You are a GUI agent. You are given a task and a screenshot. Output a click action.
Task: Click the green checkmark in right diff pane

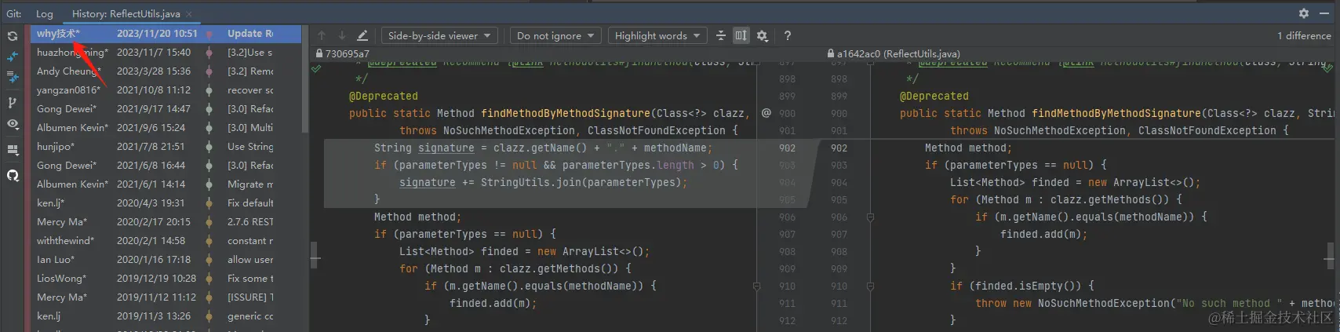1327,69
